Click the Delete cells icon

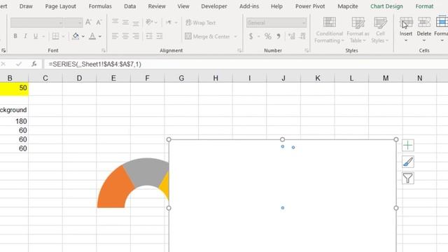pyautogui.click(x=424, y=22)
